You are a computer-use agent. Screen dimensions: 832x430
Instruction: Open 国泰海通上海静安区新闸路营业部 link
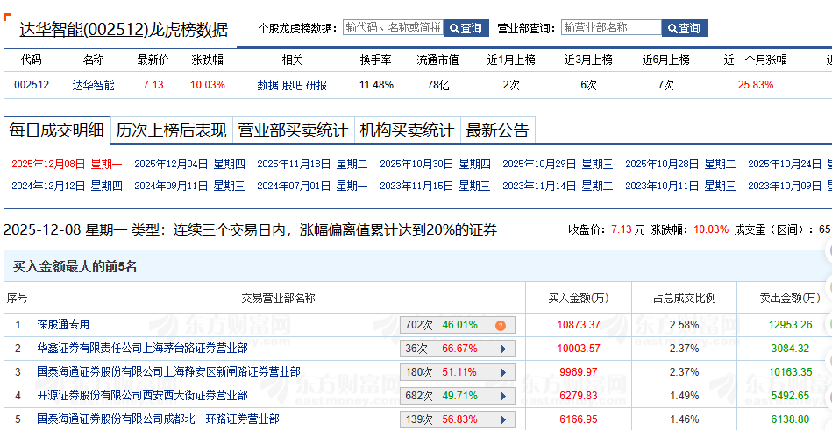(168, 371)
